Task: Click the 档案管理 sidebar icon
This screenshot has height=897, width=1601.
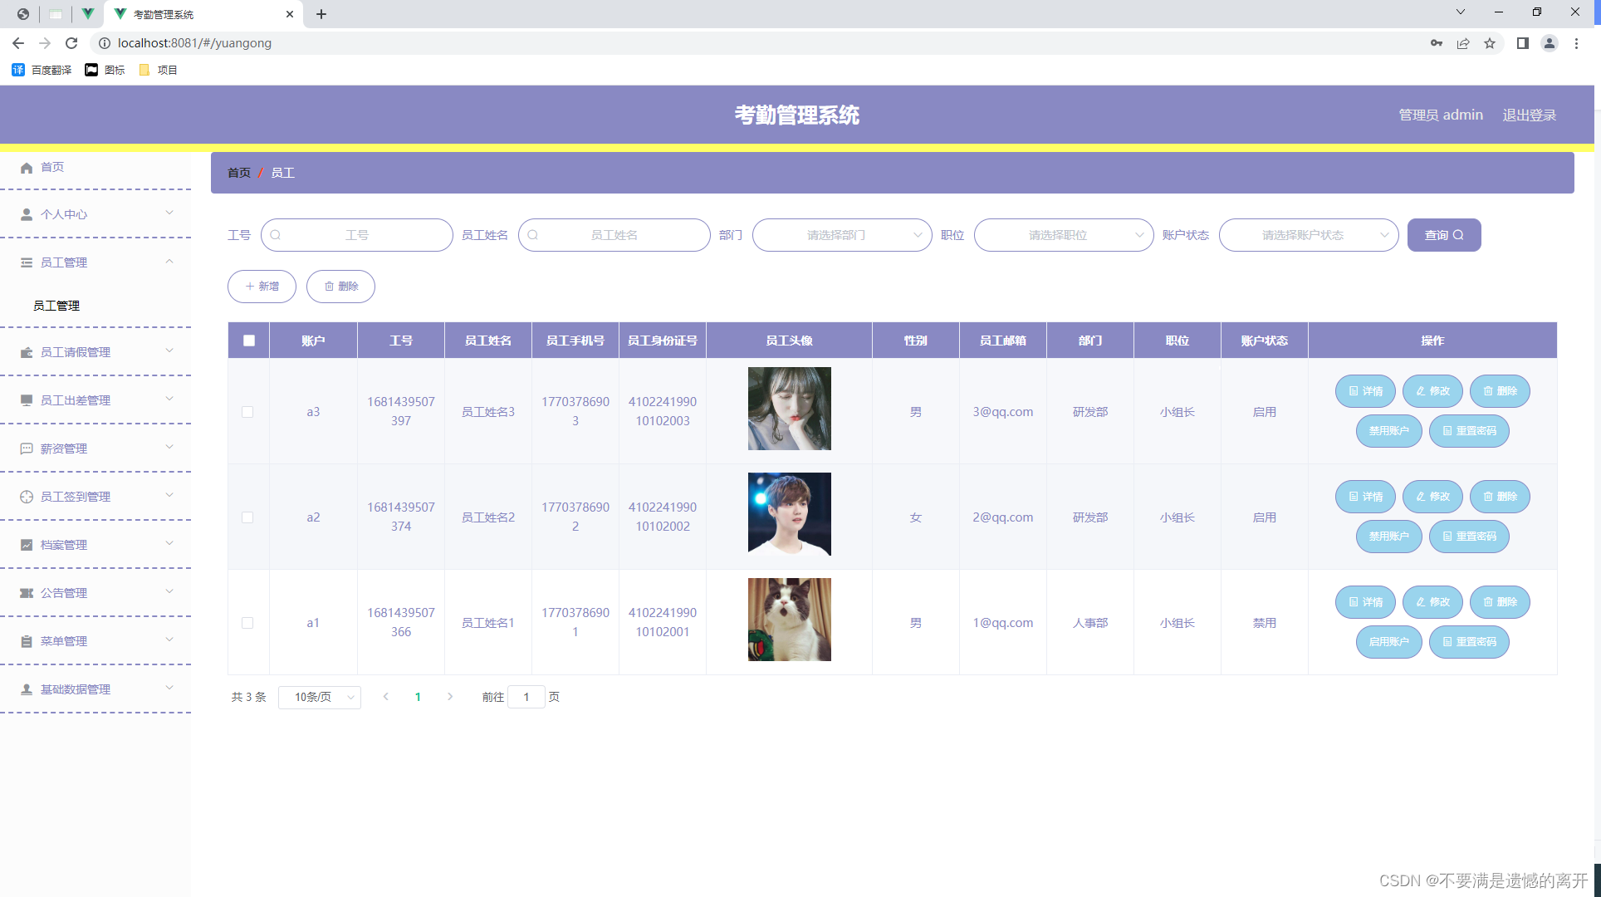Action: pyautogui.click(x=27, y=545)
